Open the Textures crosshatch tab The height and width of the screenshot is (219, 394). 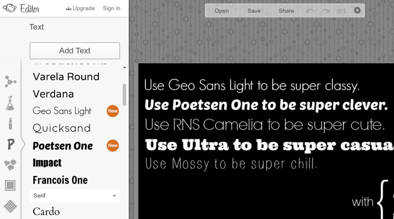click(10, 206)
